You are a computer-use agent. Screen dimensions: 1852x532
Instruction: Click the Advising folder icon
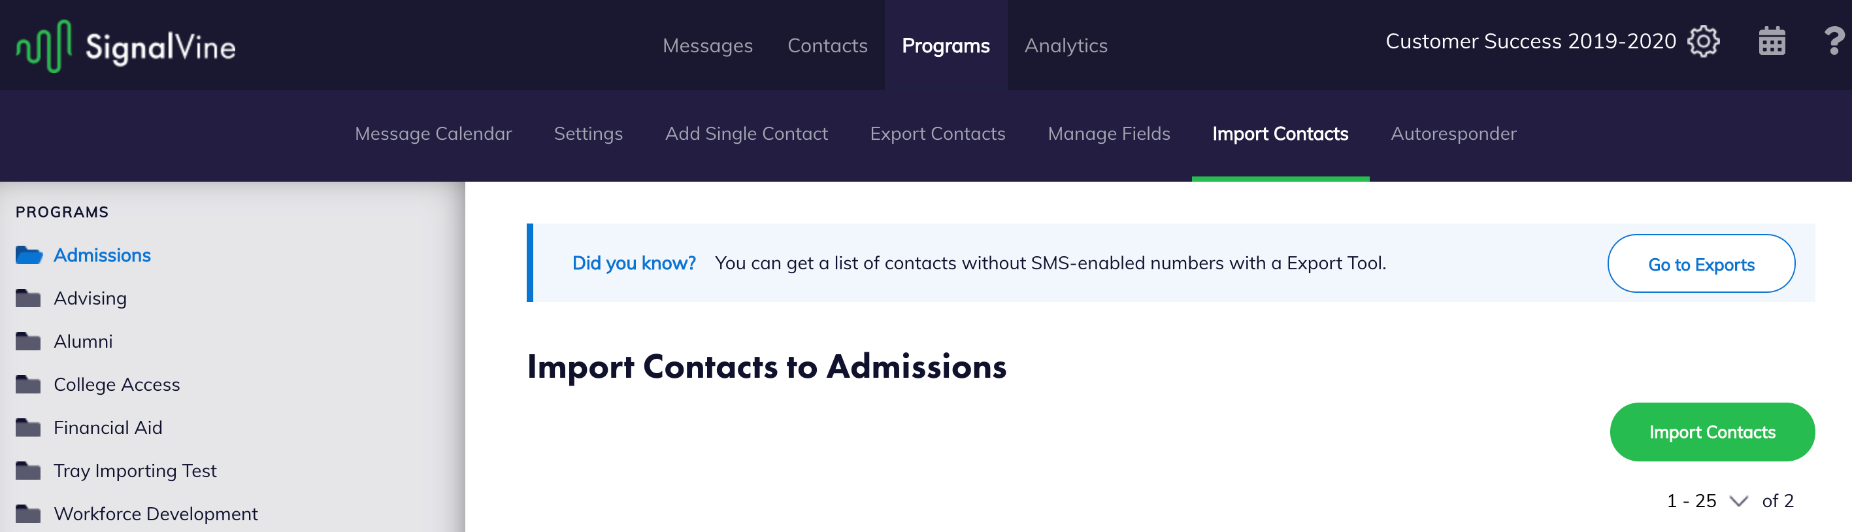click(x=29, y=298)
